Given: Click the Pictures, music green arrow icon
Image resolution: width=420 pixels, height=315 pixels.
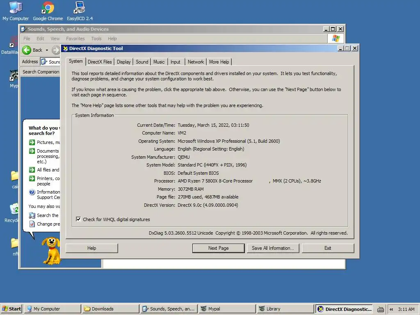Looking at the screenshot, I should click(32, 142).
